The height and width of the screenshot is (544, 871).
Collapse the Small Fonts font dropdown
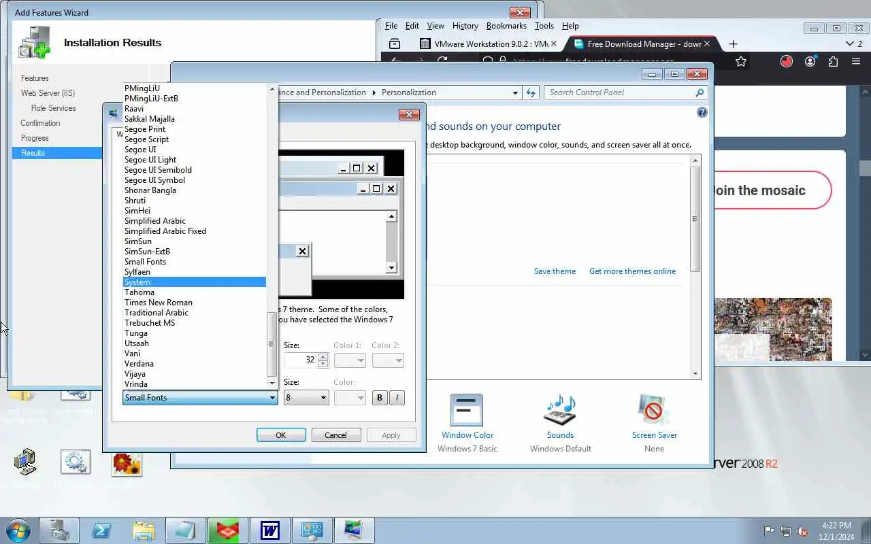pos(272,398)
